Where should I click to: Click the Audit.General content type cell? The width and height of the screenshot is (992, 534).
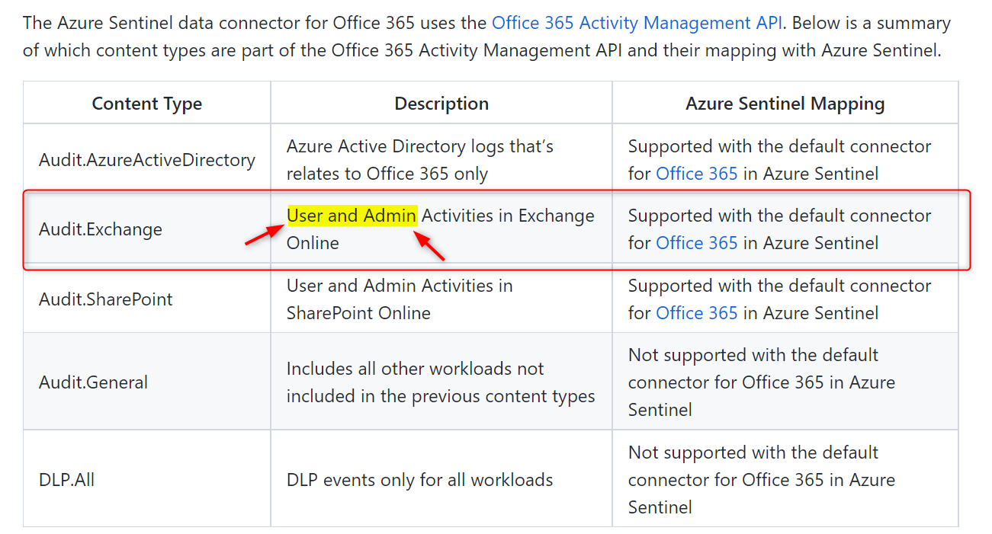[95, 382]
